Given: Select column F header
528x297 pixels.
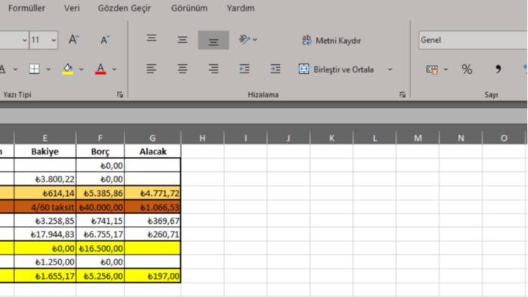Looking at the screenshot, I should 100,138.
